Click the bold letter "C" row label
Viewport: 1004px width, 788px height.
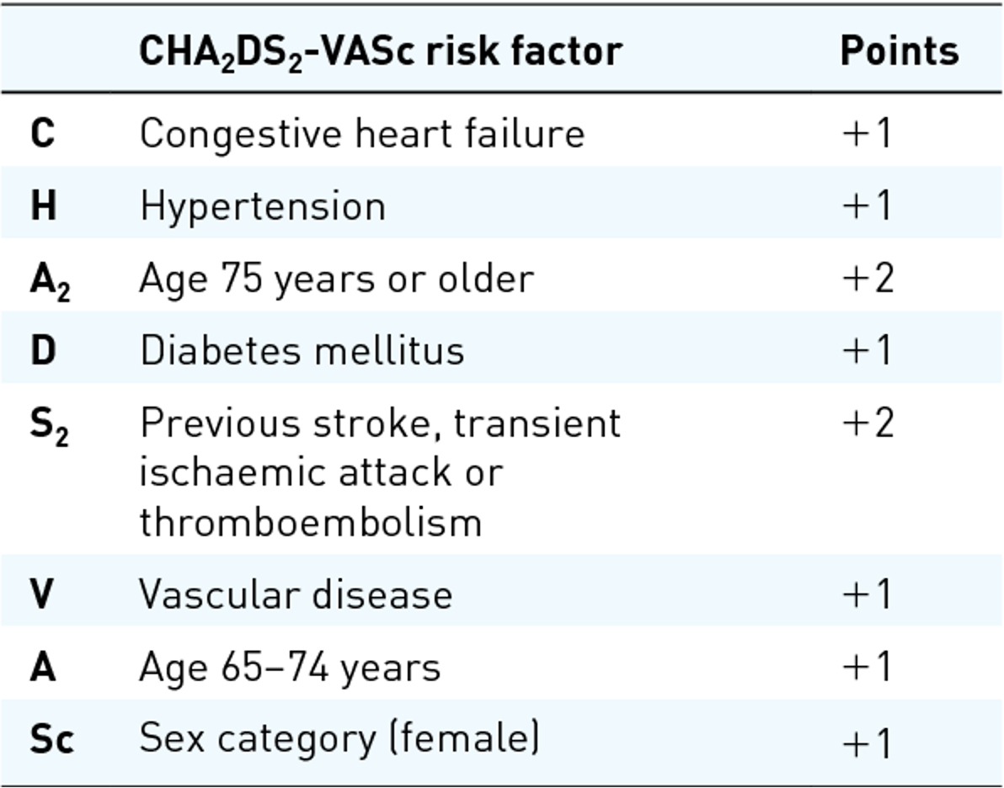[x=42, y=133]
